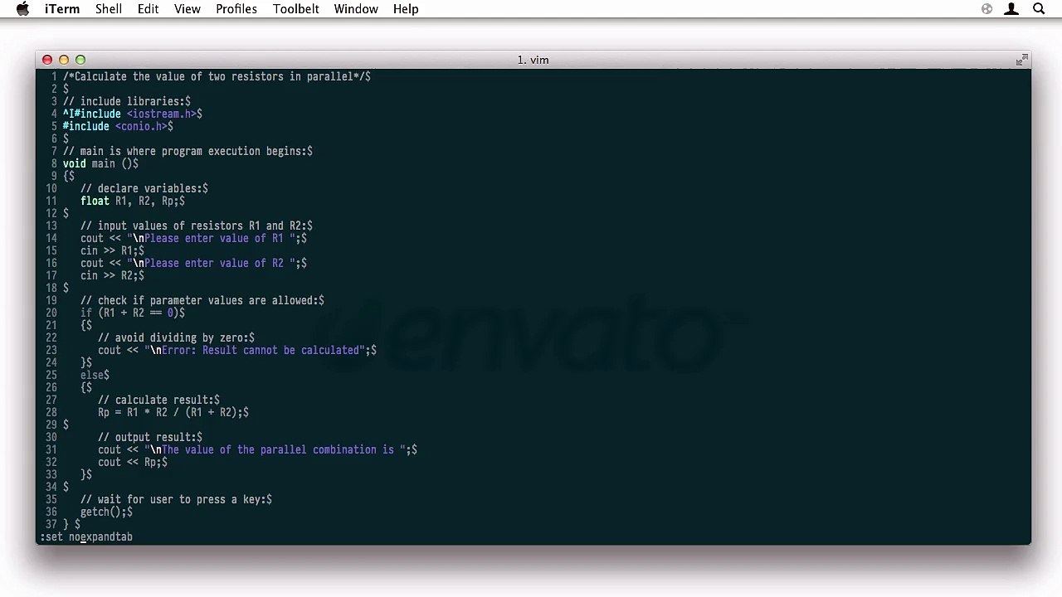Viewport: 1062px width, 597px height.
Task: Click string 'Please enter value of R2'
Action: [214, 263]
